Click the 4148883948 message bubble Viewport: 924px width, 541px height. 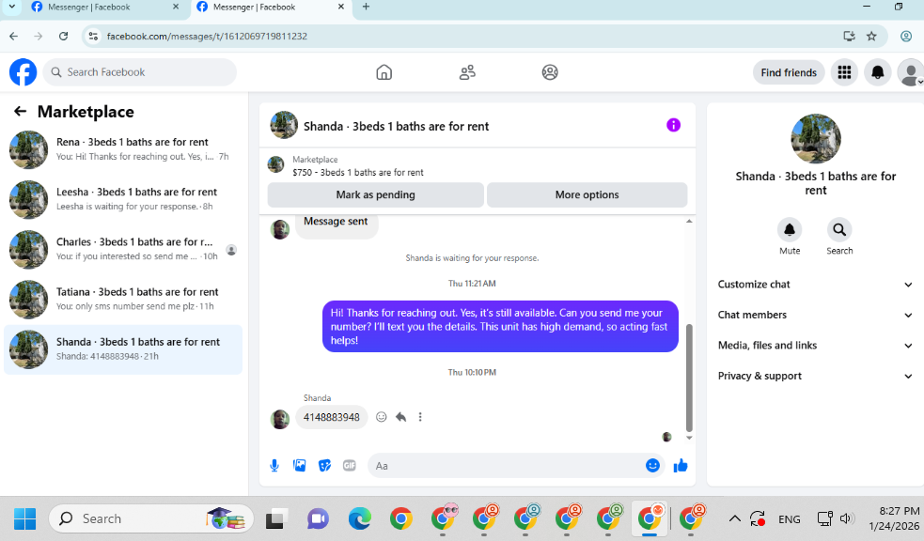(331, 417)
